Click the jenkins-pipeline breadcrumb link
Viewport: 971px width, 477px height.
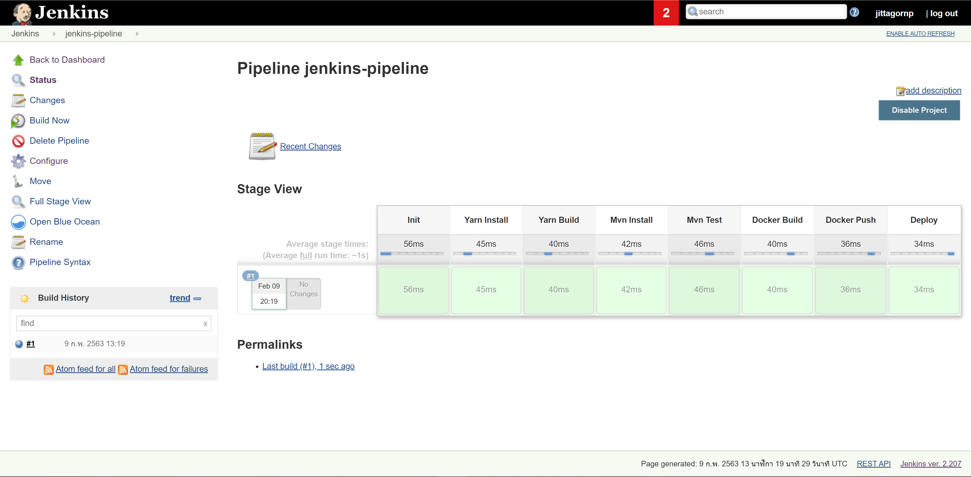[x=94, y=34]
